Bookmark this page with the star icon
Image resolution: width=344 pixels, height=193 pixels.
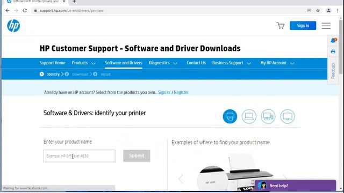(318, 11)
